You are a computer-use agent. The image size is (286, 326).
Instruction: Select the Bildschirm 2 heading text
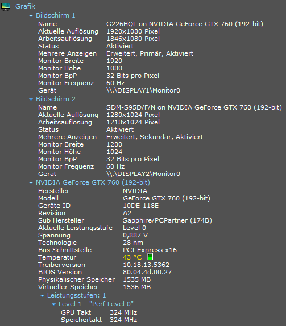[56, 99]
